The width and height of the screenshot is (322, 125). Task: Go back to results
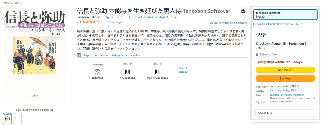(12, 2)
